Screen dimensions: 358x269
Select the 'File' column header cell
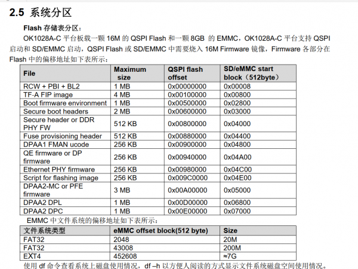[29, 73]
